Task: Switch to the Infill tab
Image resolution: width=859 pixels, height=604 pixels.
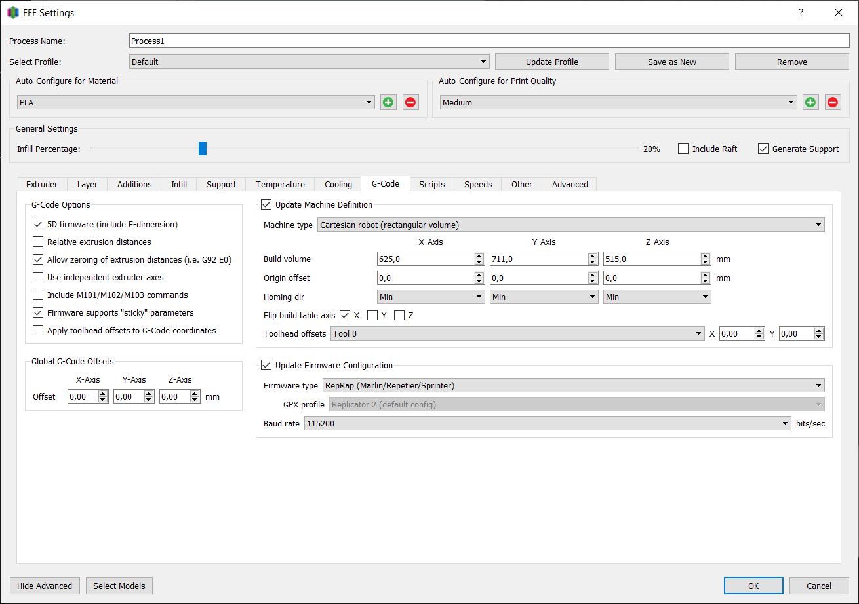Action: 179,184
